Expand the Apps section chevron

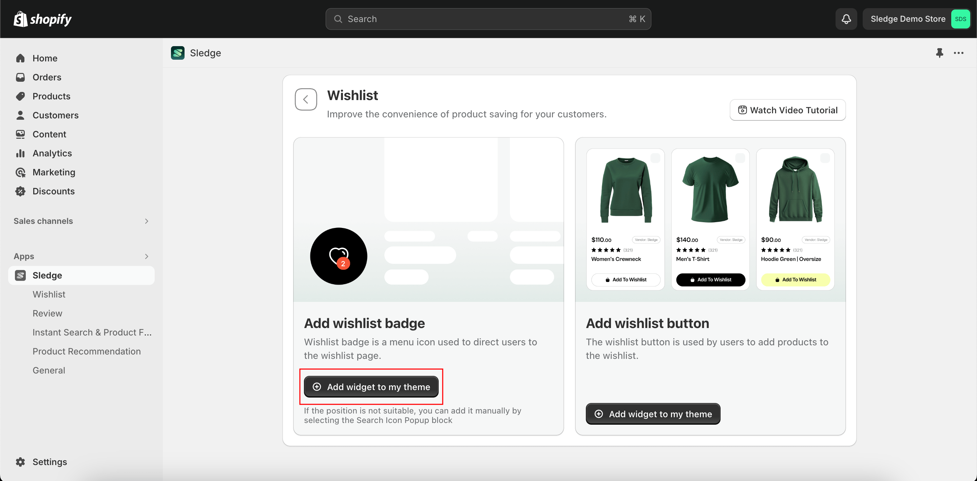tap(147, 256)
